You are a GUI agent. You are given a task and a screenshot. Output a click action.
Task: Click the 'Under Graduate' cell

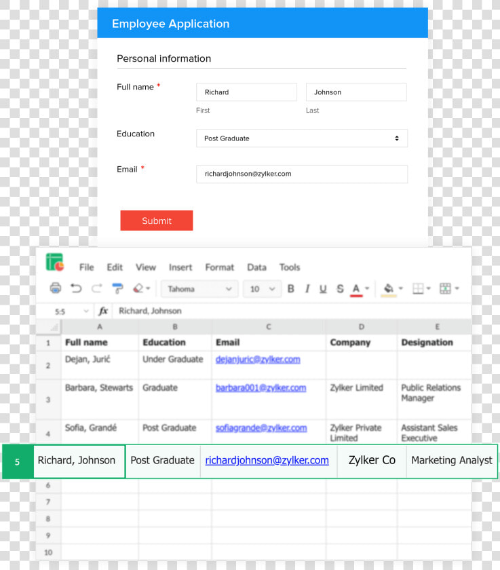click(175, 365)
